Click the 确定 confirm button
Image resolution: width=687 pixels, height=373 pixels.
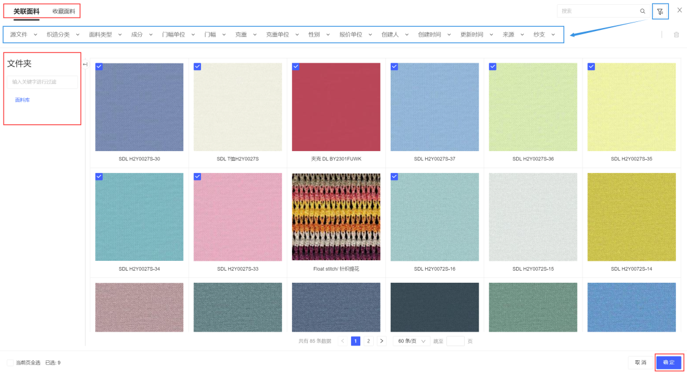click(669, 362)
